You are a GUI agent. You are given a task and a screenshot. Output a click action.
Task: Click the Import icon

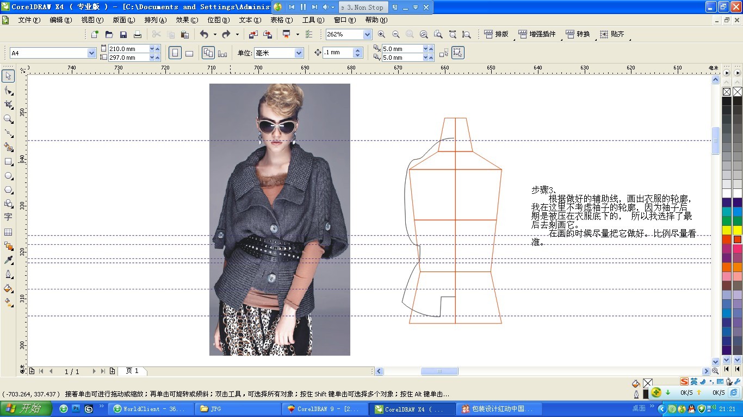(253, 34)
